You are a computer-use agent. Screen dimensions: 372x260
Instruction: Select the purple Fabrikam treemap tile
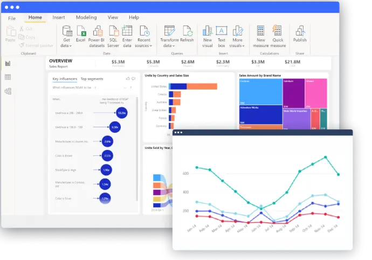click(x=294, y=93)
